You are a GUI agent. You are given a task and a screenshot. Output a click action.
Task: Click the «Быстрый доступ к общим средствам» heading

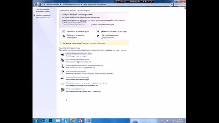pos(78,15)
